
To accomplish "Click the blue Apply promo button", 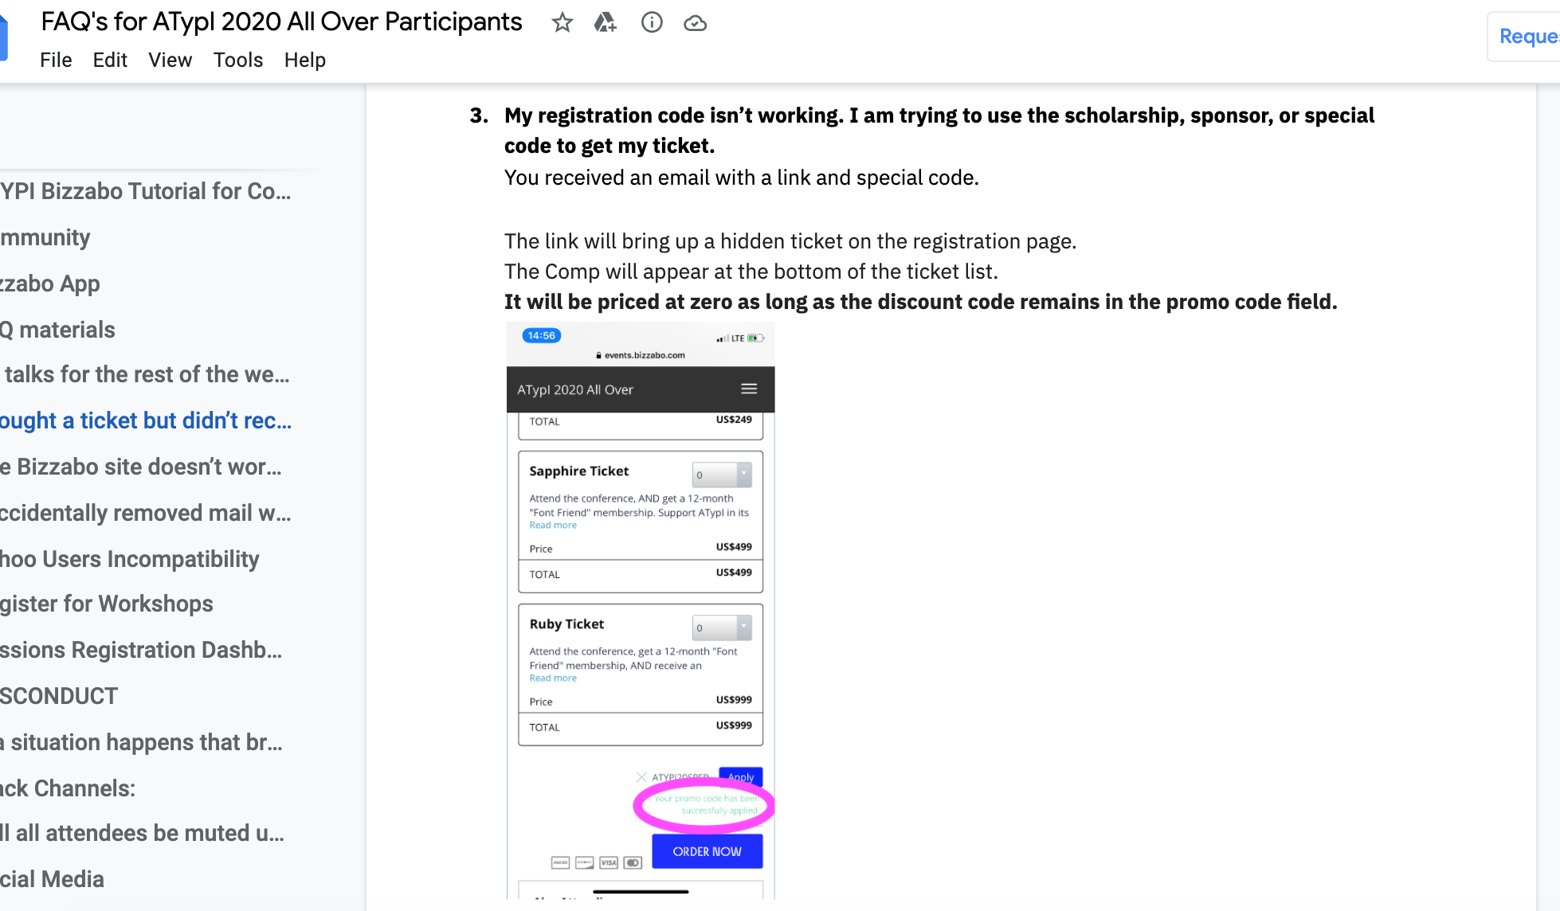I will click(740, 776).
